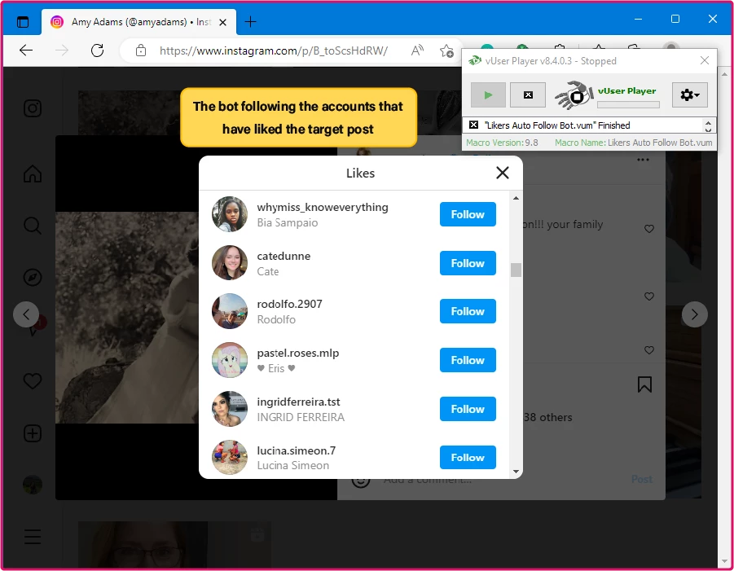This screenshot has height=571, width=734.
Task: Open pastel.roses.mlp profile picture
Action: 230,360
